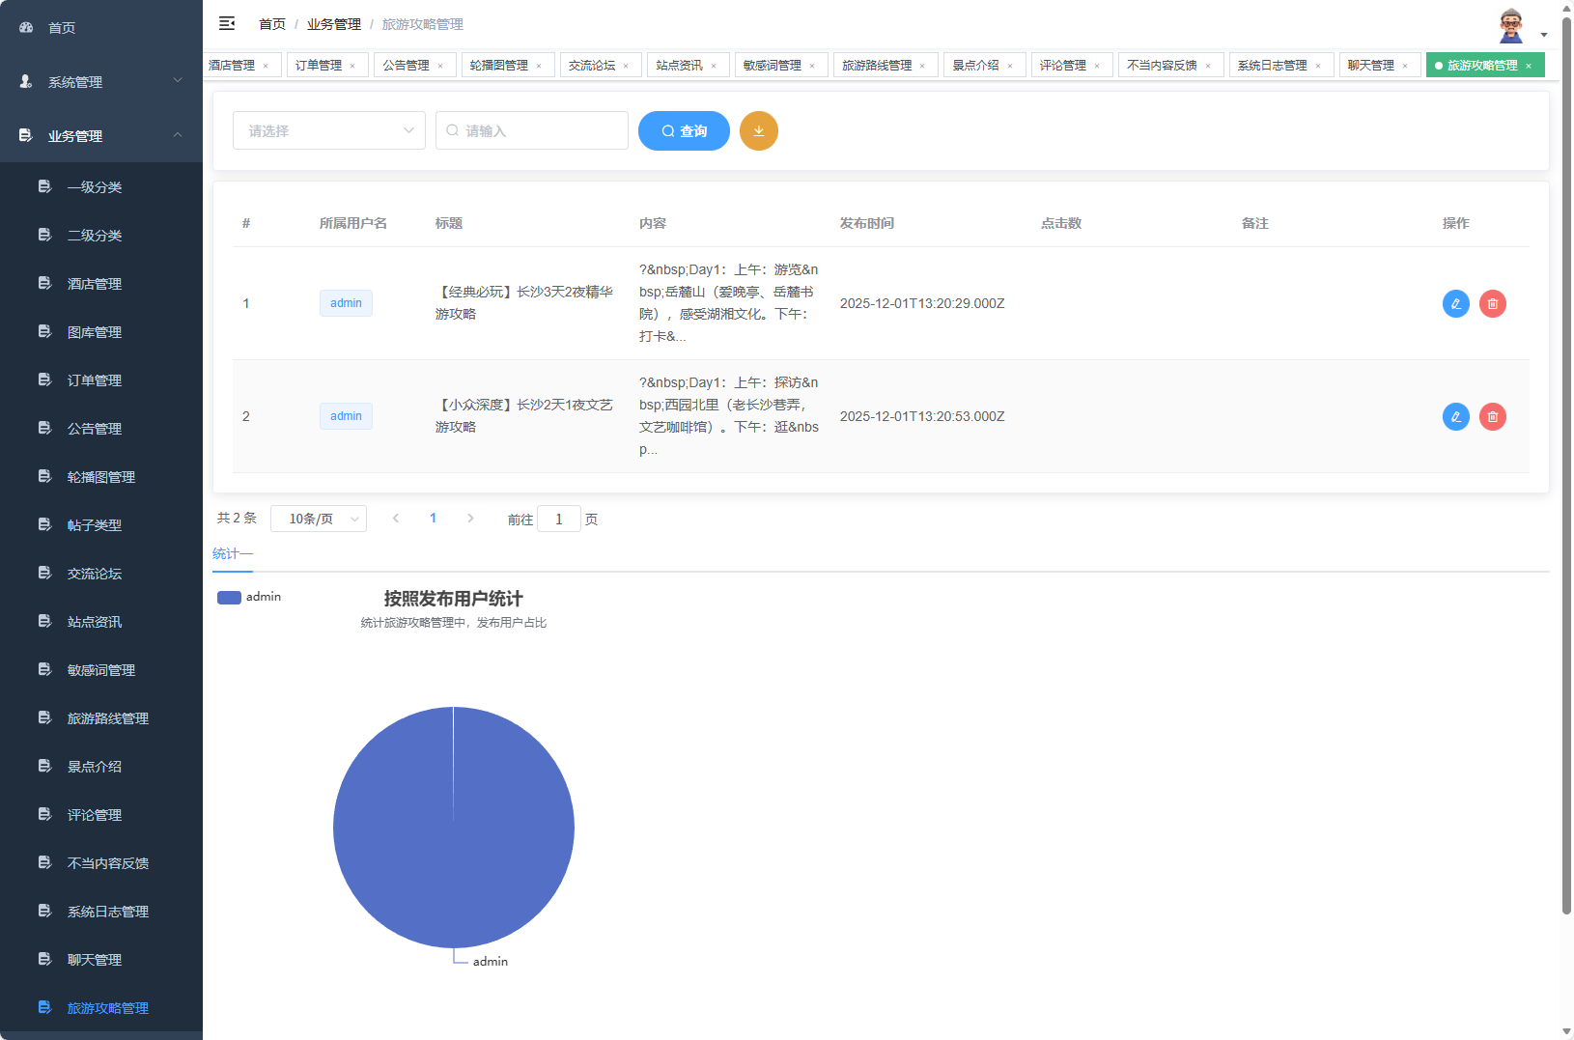The height and width of the screenshot is (1040, 1574).
Task: Edit the second row using blue pencil icon
Action: coord(1455,416)
